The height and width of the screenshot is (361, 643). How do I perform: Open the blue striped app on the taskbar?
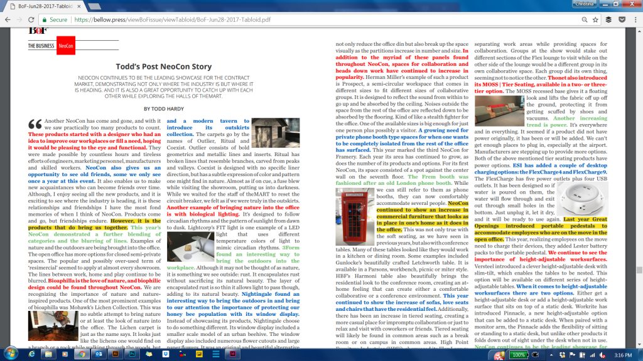216,355
